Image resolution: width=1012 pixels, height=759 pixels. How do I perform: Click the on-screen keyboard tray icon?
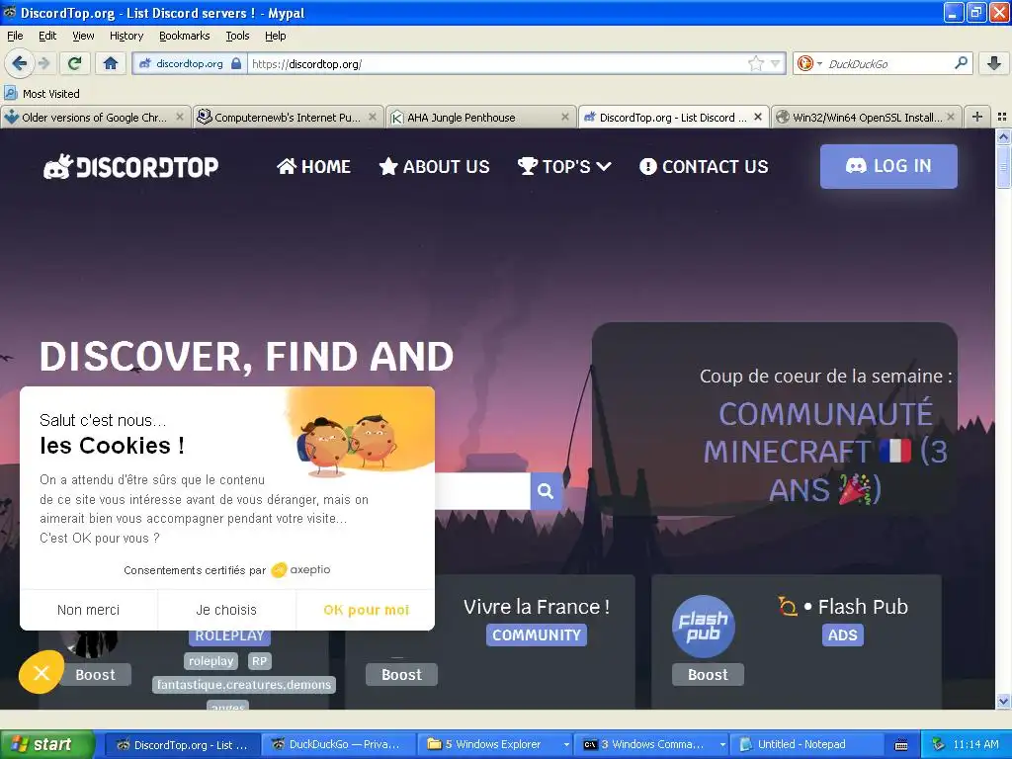[901, 745]
